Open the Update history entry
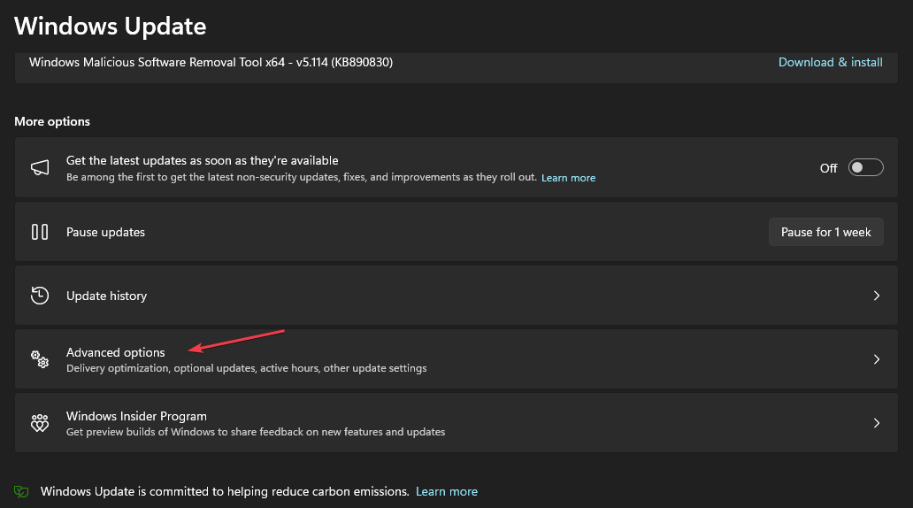913x508 pixels. [x=106, y=296]
